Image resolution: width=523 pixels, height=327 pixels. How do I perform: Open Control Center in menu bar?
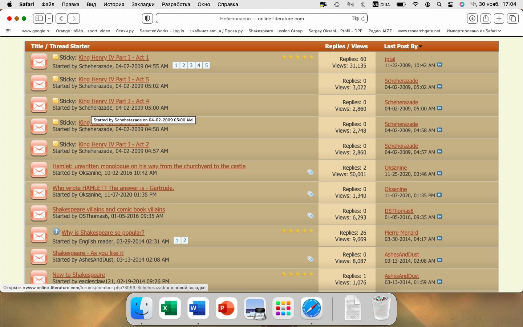click(x=451, y=4)
